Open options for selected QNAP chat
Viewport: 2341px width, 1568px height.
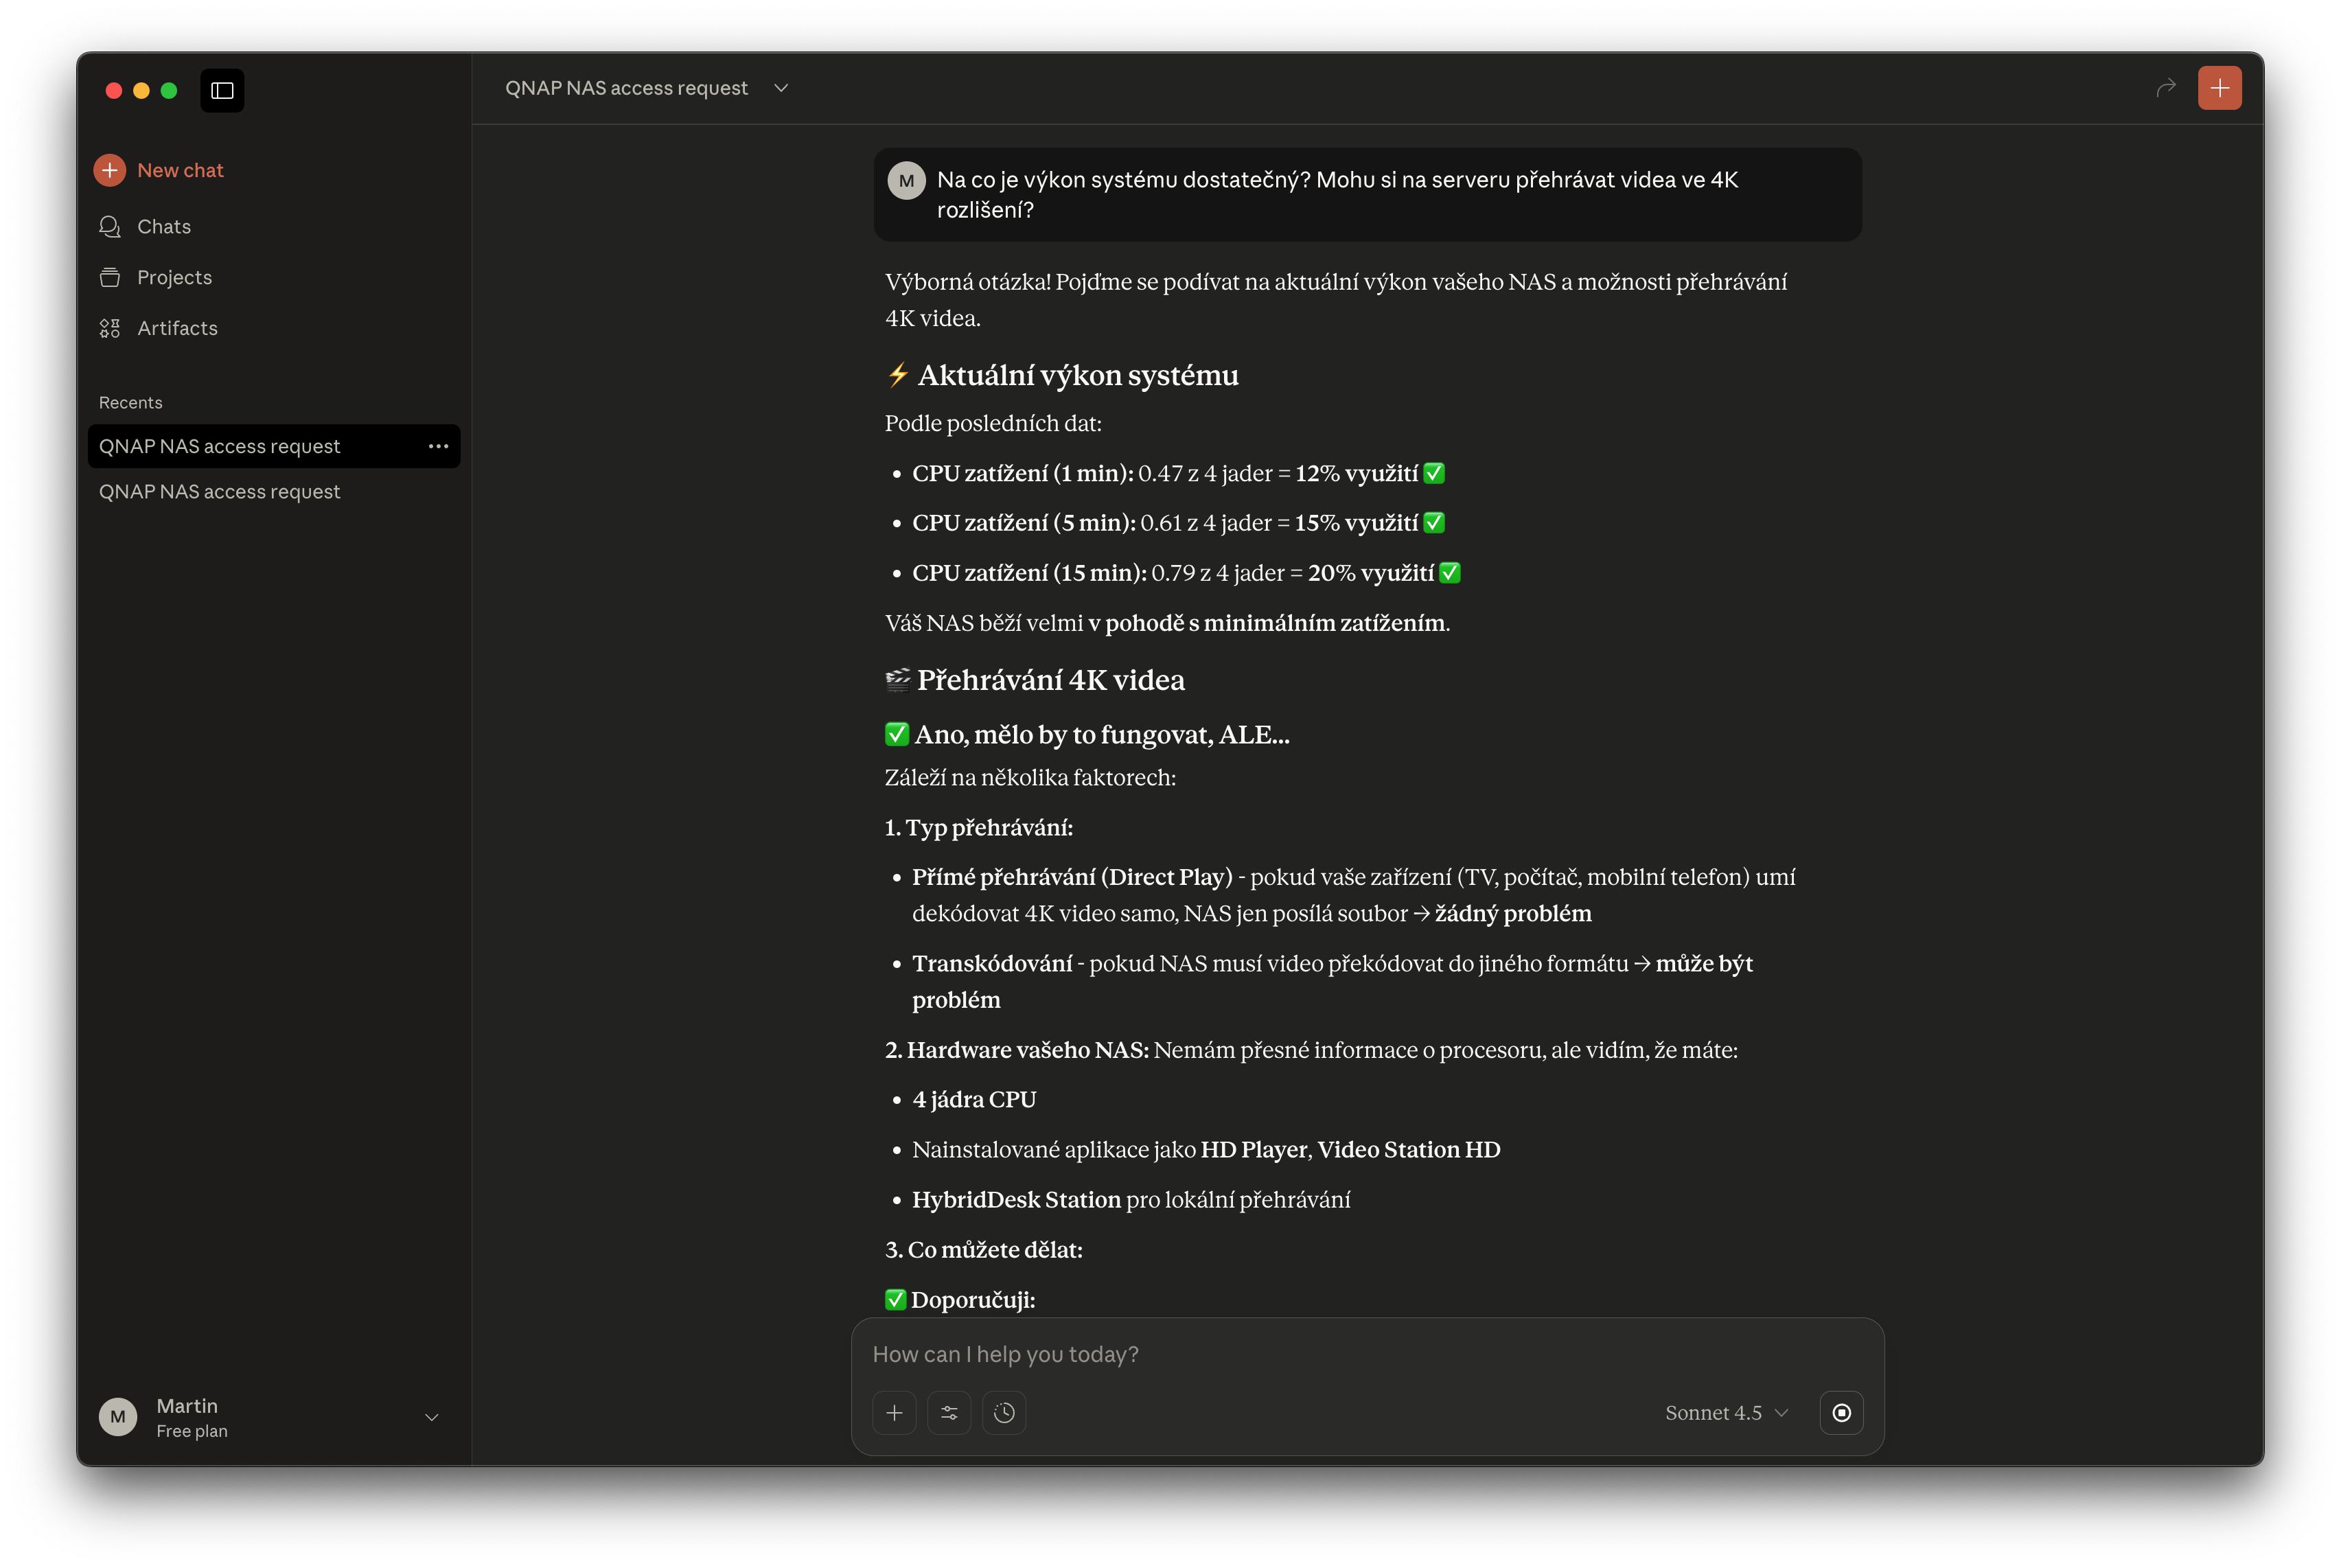click(438, 446)
